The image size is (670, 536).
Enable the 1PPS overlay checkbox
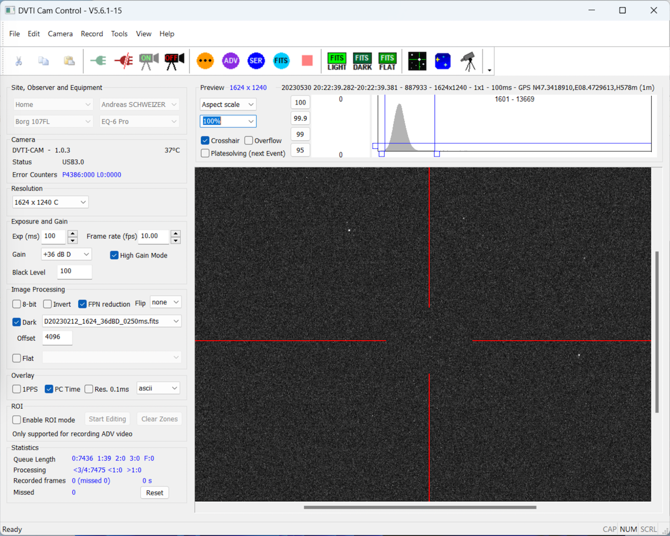pyautogui.click(x=17, y=389)
